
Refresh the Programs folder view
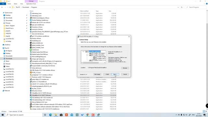pyautogui.click(x=182, y=7)
